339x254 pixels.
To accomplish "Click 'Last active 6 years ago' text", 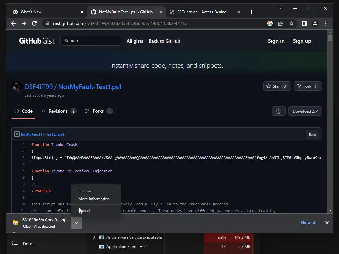I will 44,95.
